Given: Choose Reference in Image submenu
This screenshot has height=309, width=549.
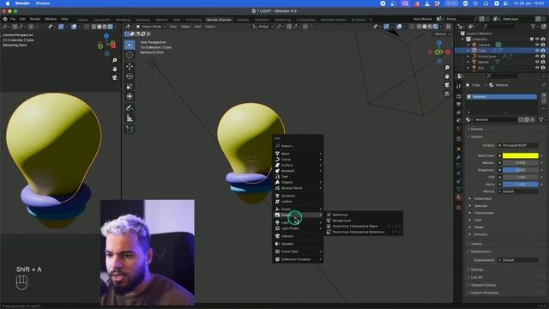Looking at the screenshot, I should (364, 215).
